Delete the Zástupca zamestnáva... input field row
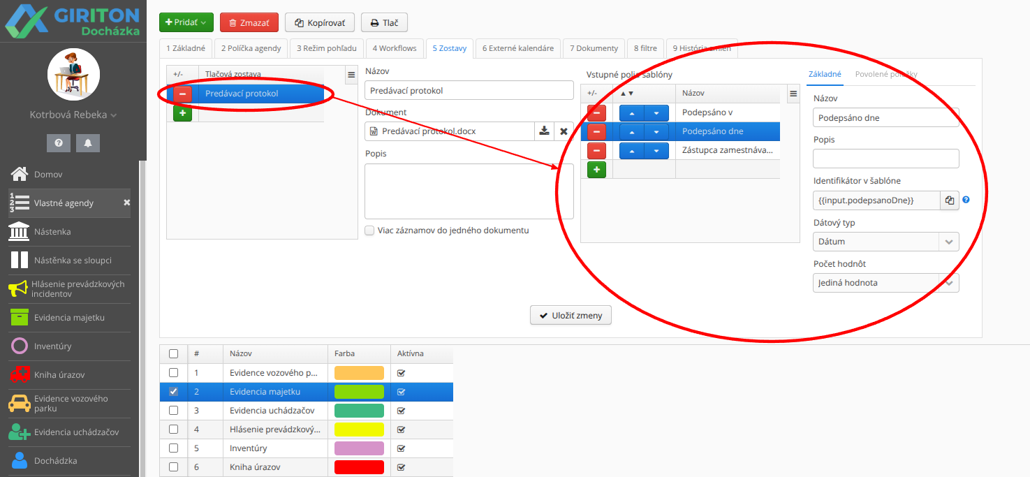Image resolution: width=1030 pixels, height=477 pixels. click(596, 150)
